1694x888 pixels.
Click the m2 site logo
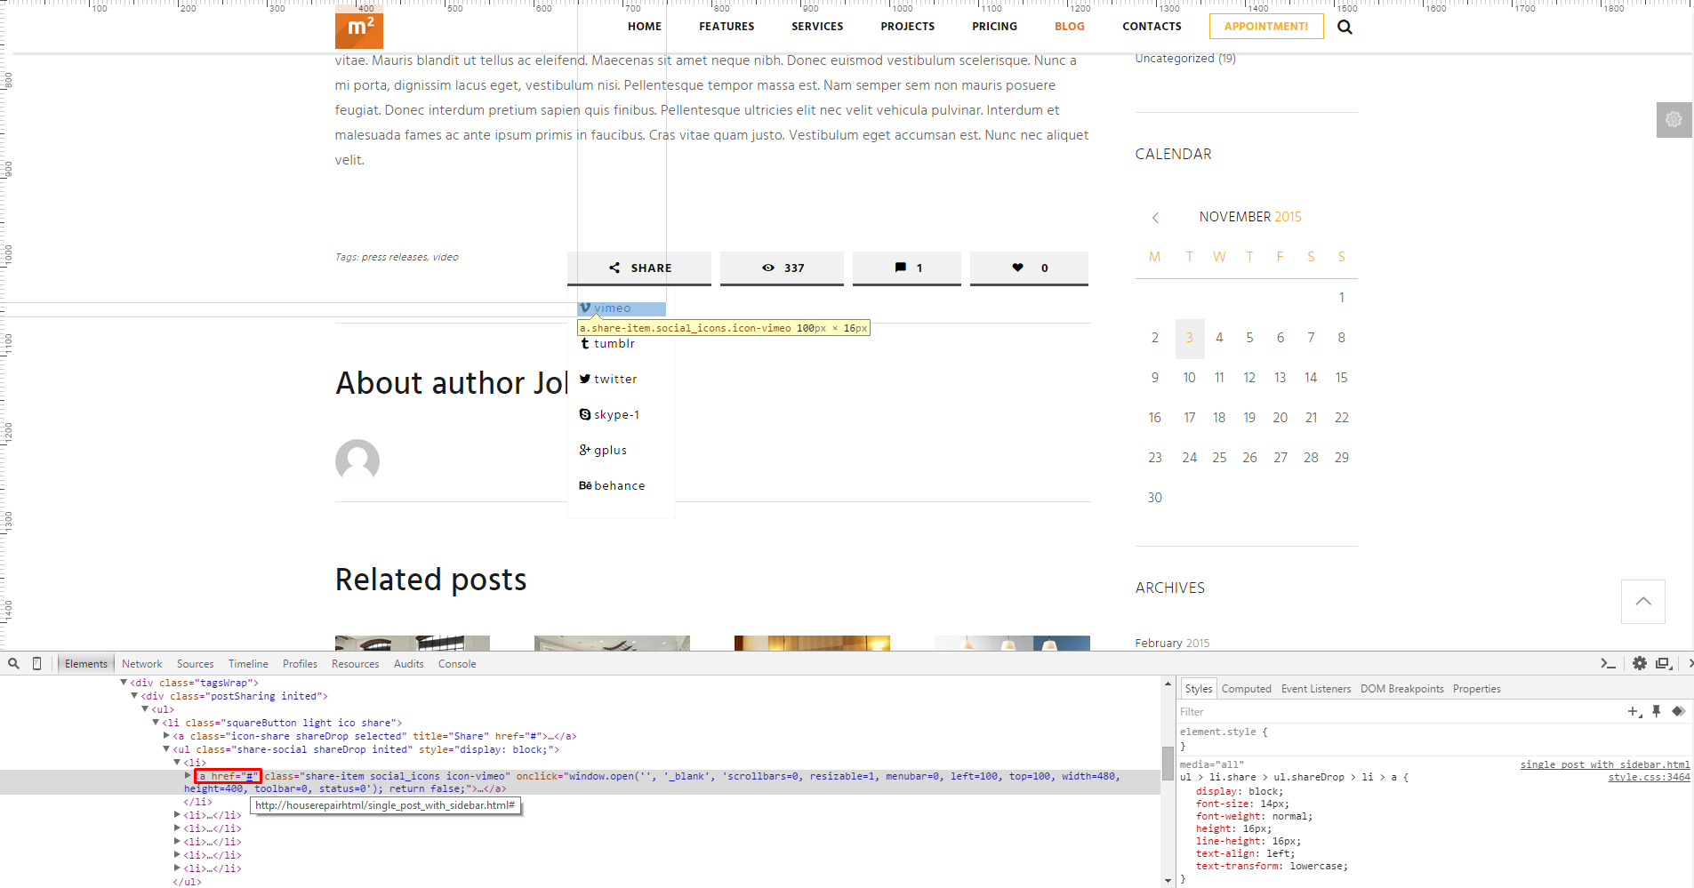tap(358, 28)
